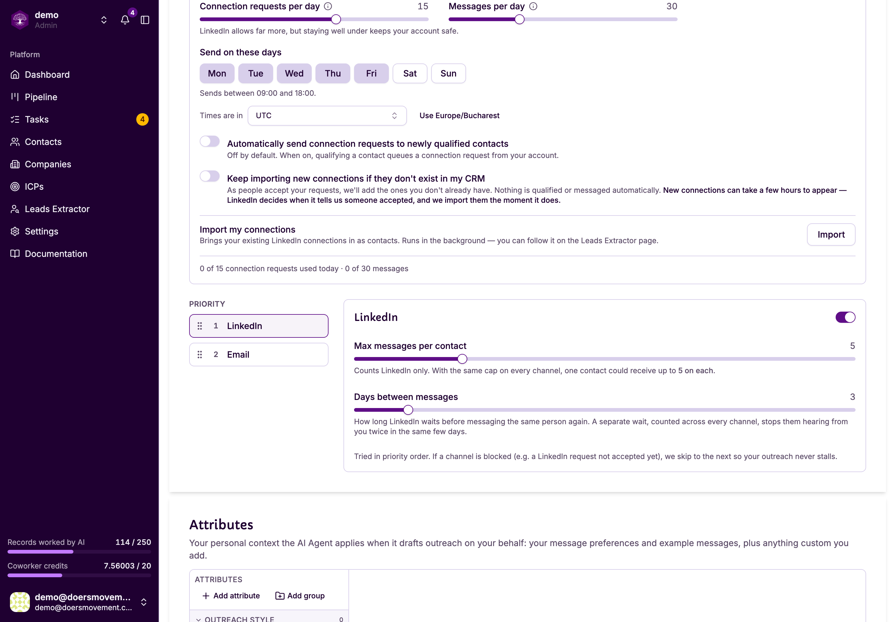Click the Companies building icon
Screen dimensions: 896x622
coord(15,164)
